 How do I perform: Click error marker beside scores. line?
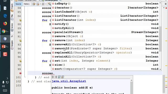pyautogui.click(x=20, y=73)
